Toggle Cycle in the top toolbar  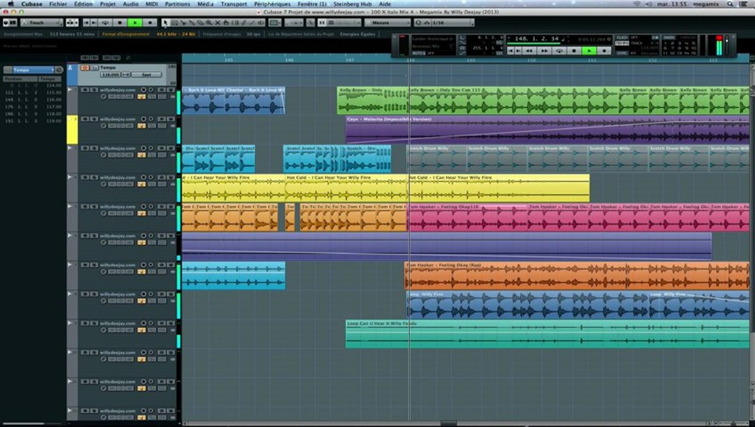tap(105, 23)
